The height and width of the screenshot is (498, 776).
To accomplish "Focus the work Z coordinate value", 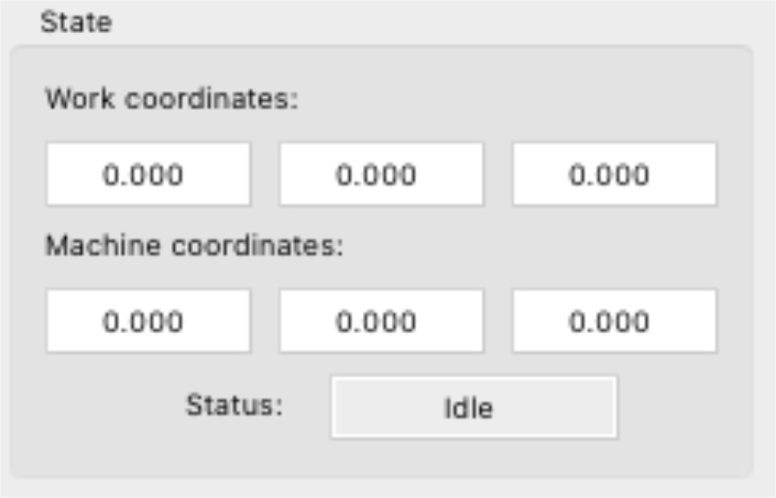I will [x=614, y=175].
